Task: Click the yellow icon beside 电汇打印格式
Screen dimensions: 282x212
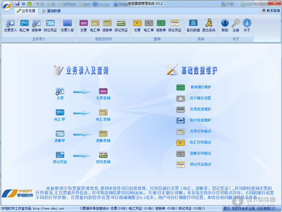Action: click(x=180, y=143)
